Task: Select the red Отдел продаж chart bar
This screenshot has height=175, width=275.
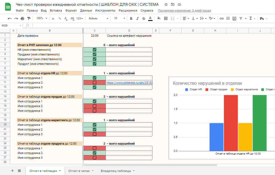Action: click(x=231, y=123)
